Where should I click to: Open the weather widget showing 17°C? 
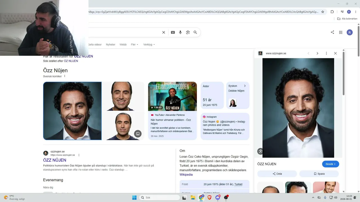pyautogui.click(x=14, y=198)
